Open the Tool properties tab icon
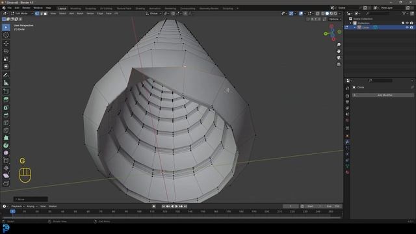416x234 pixels. 347,88
